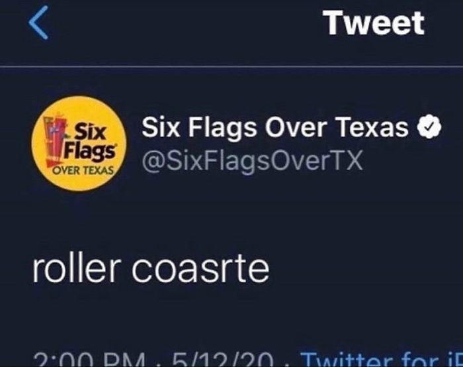This screenshot has width=463, height=367.
Task: Click the header divider line
Action: tap(232, 67)
